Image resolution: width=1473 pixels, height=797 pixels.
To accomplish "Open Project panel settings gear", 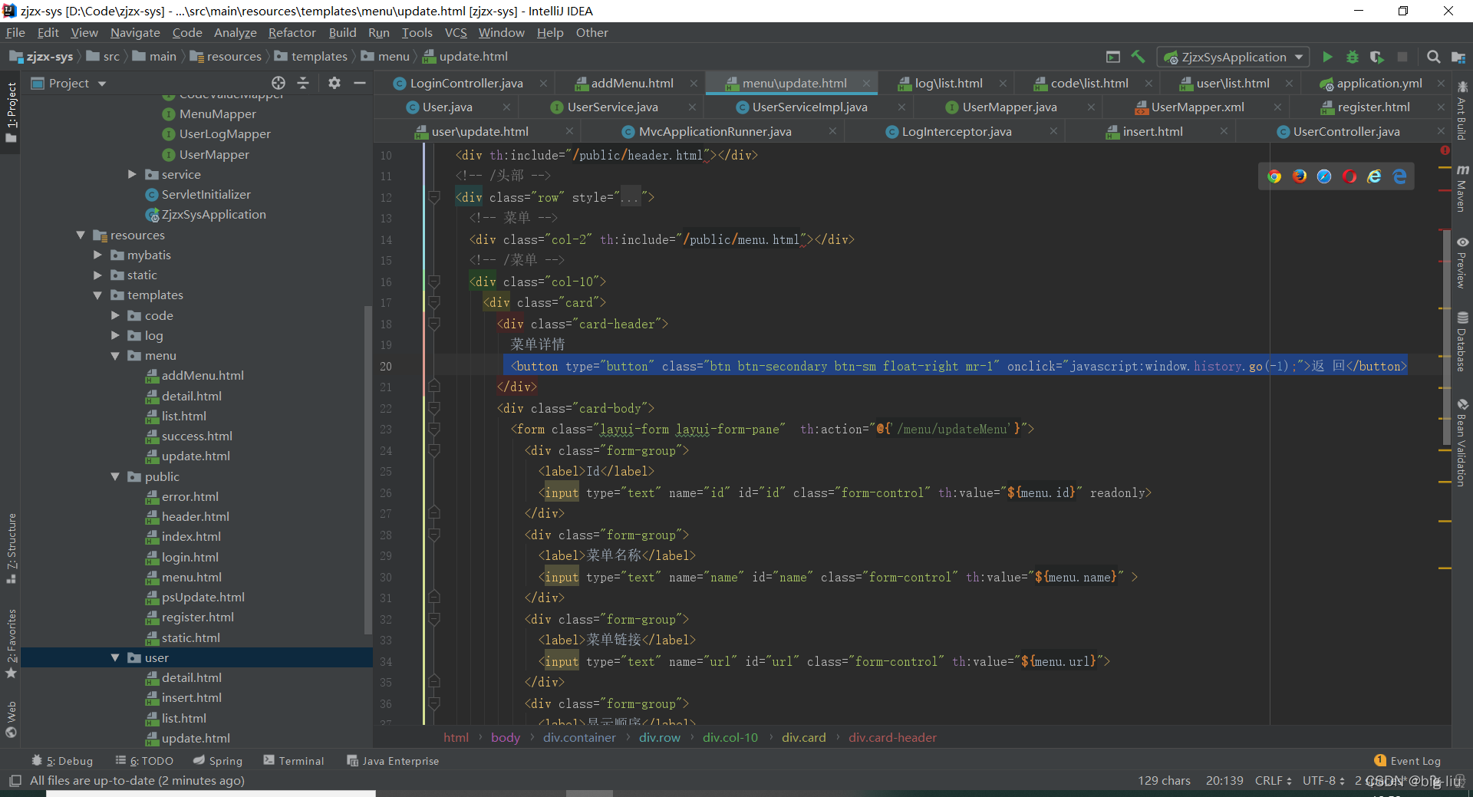I will (334, 83).
